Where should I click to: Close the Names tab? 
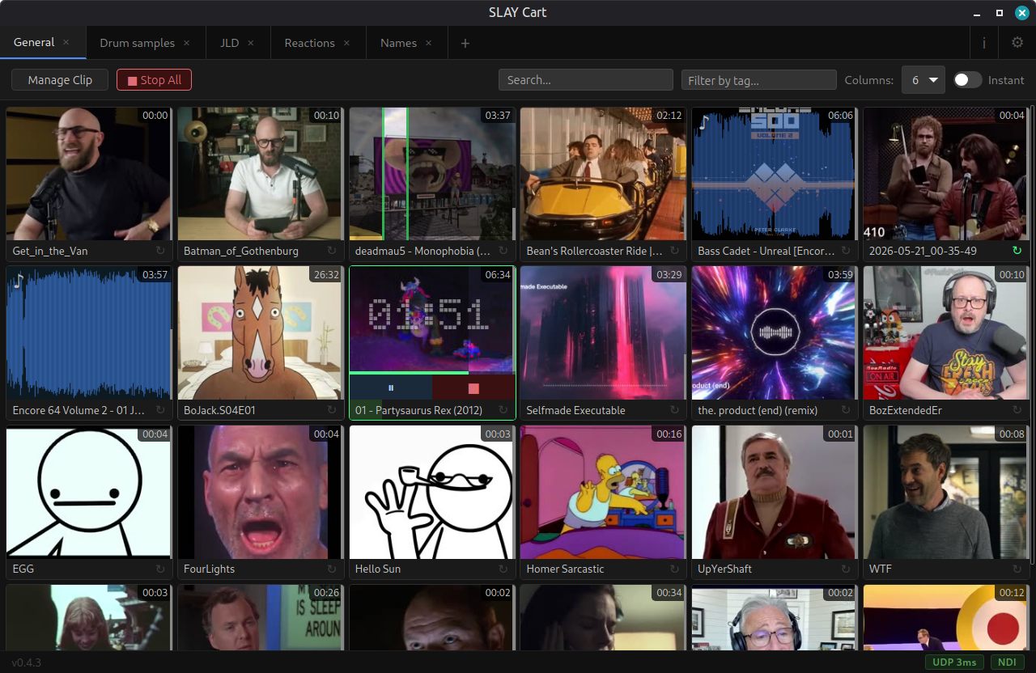click(429, 43)
